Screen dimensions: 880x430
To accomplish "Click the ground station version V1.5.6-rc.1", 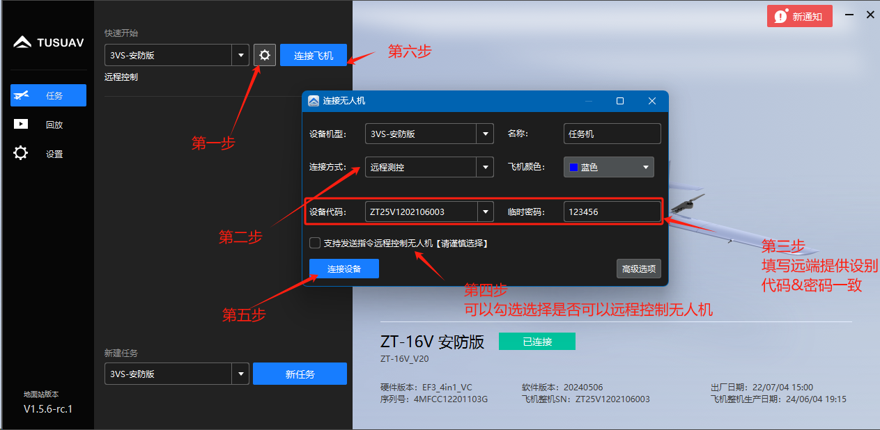I will [x=48, y=408].
